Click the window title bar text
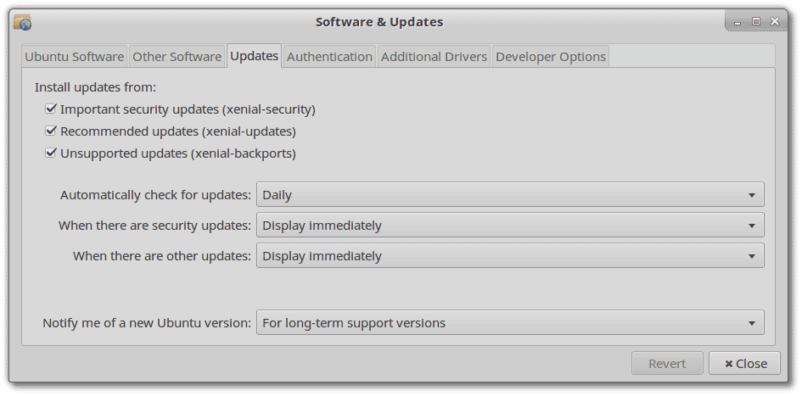The height and width of the screenshot is (396, 802). tap(379, 22)
